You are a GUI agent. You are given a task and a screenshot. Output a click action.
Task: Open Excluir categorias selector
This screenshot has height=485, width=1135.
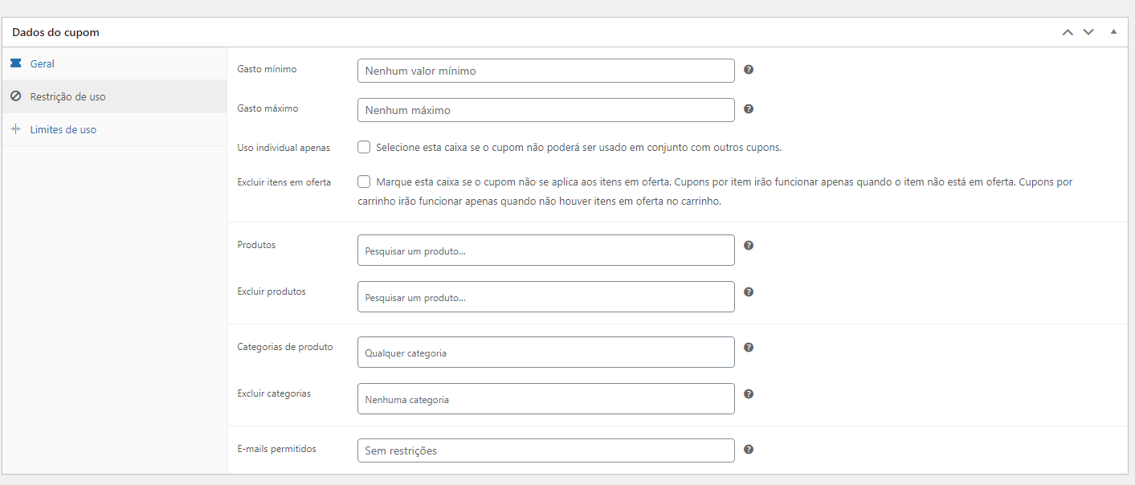click(546, 398)
